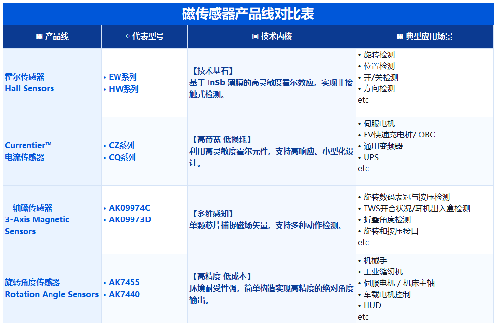This screenshot has height=326, width=497.
Task: Click the title 磁传感器产品线对比表
Action: click(x=248, y=14)
